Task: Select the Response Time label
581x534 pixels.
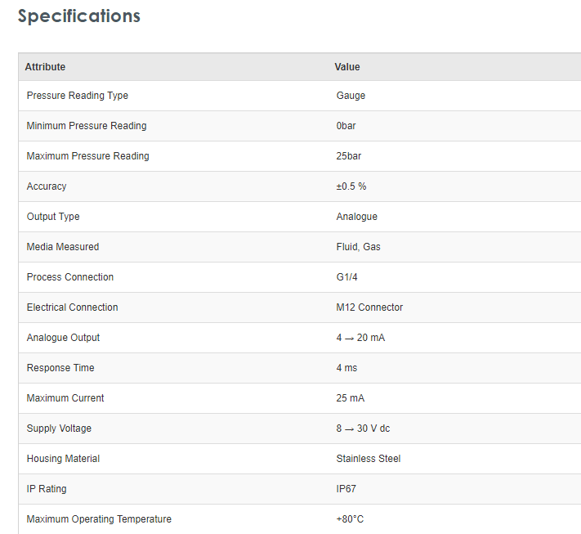Action: click(x=60, y=368)
